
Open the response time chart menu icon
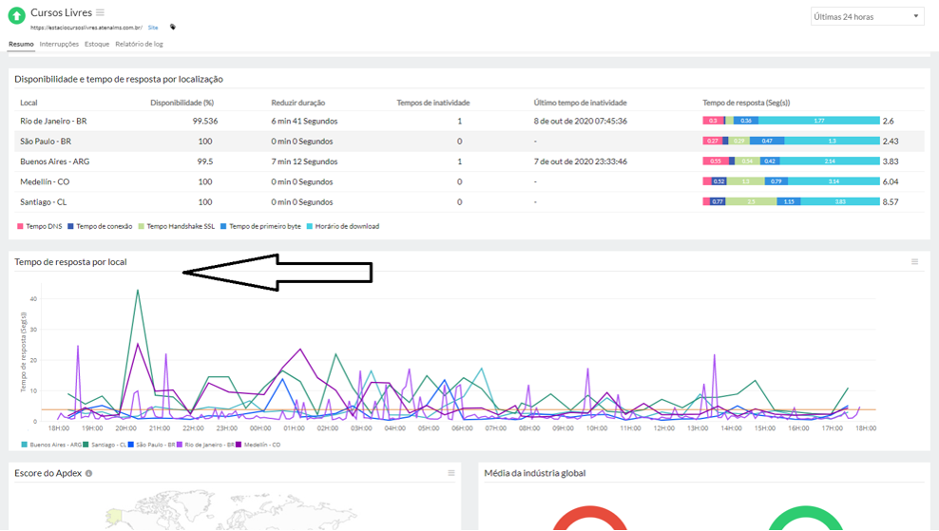[914, 261]
